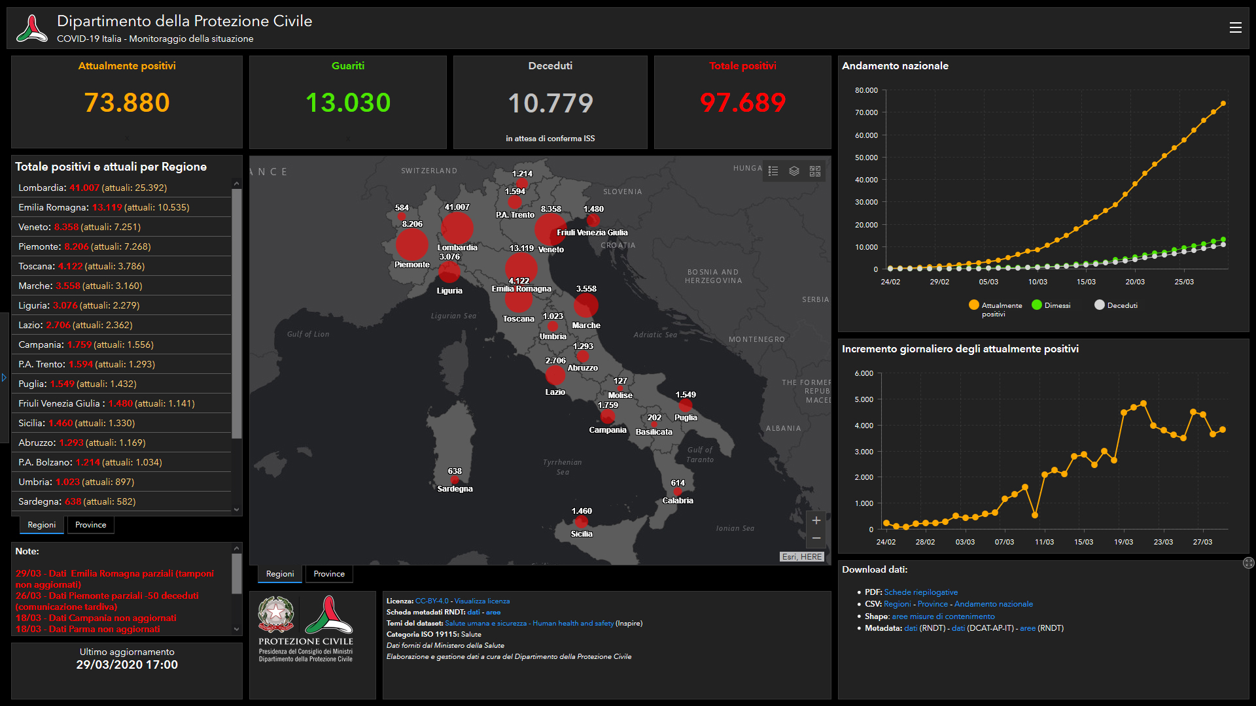Screen dimensions: 1256x706
Task: Open the CSV Andamento nazionale link
Action: tap(994, 604)
